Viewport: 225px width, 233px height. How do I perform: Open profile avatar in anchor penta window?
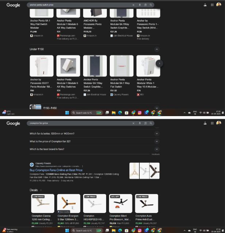[218, 5]
